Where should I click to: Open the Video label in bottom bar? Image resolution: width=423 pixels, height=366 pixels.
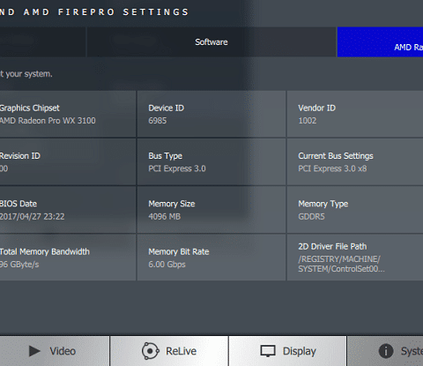coord(63,351)
